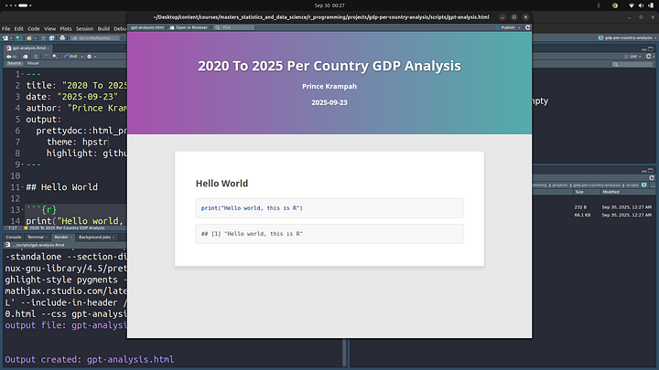Switch to the Terminal tab
Screen dimensions: 659x370
pyautogui.click(x=36, y=237)
